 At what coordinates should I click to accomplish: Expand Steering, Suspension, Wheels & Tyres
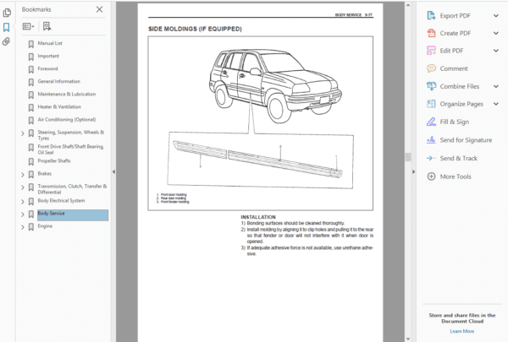[x=22, y=133]
